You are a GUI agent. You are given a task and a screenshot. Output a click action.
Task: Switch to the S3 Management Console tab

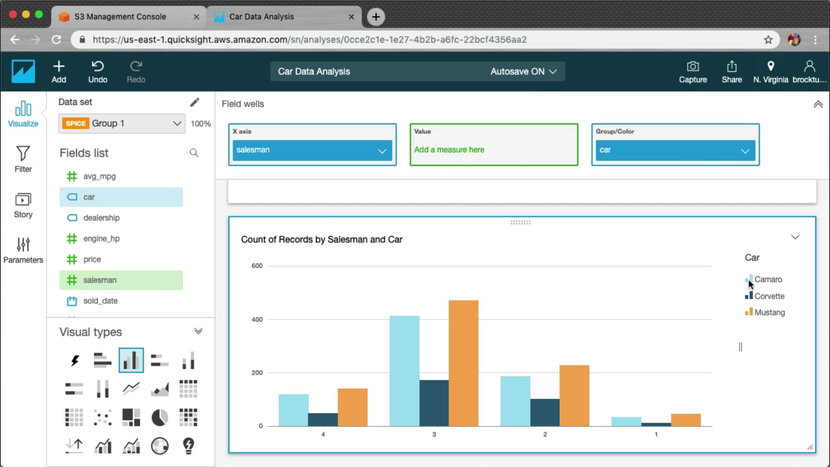point(120,16)
